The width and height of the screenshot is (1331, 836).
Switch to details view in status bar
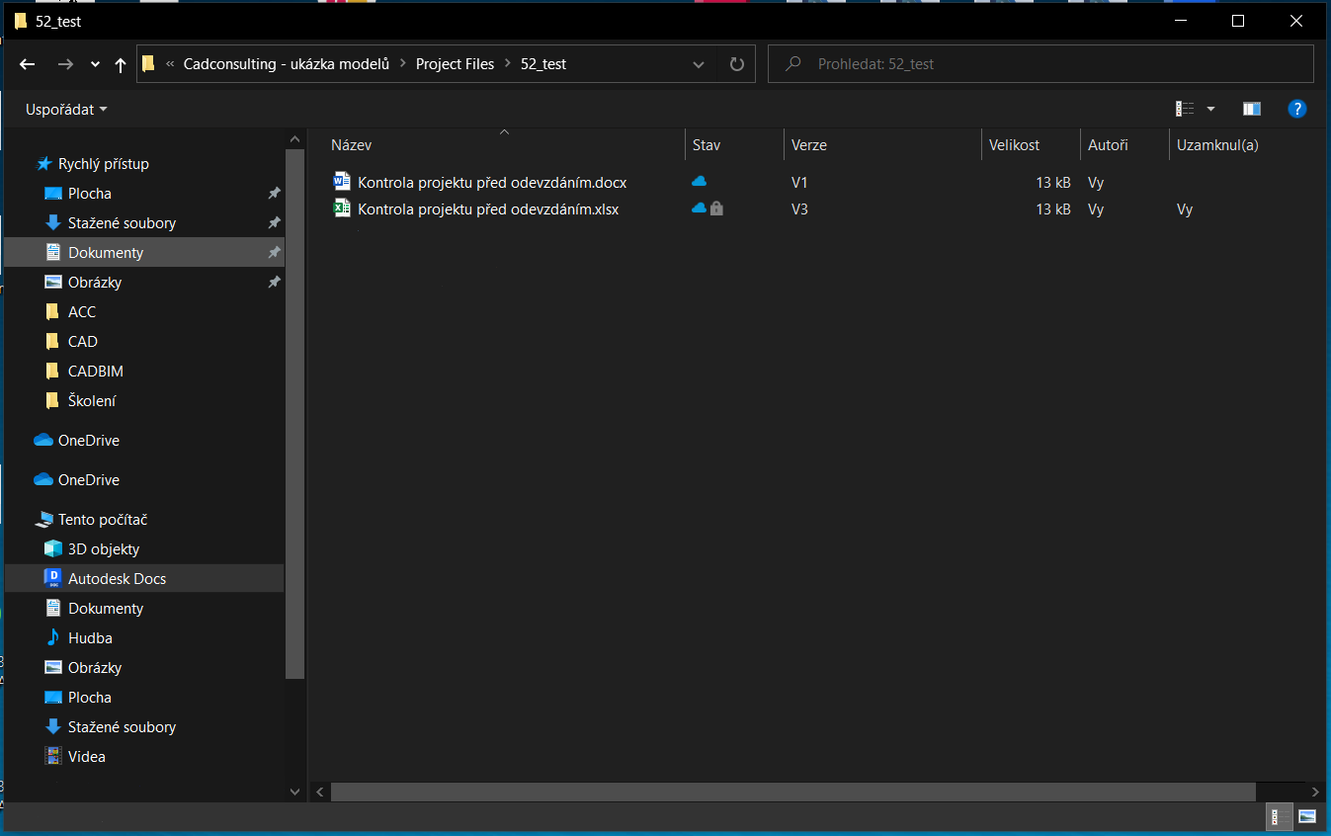(1276, 817)
